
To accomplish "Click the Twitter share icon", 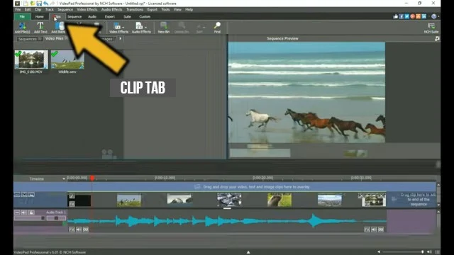I will [406, 16].
